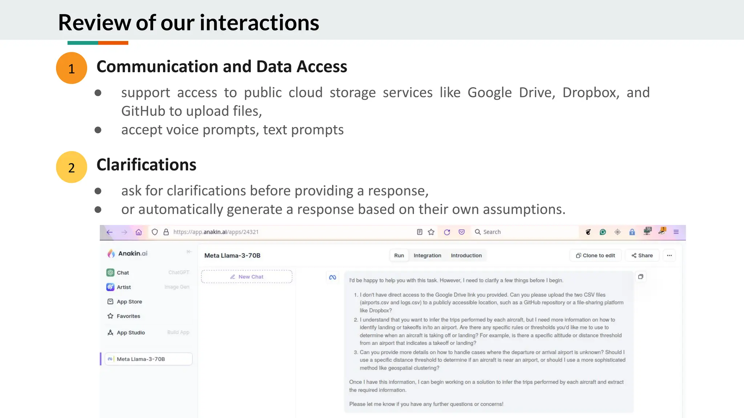Click the Meta Llama-3-70B app title
The height and width of the screenshot is (418, 744).
[232, 255]
